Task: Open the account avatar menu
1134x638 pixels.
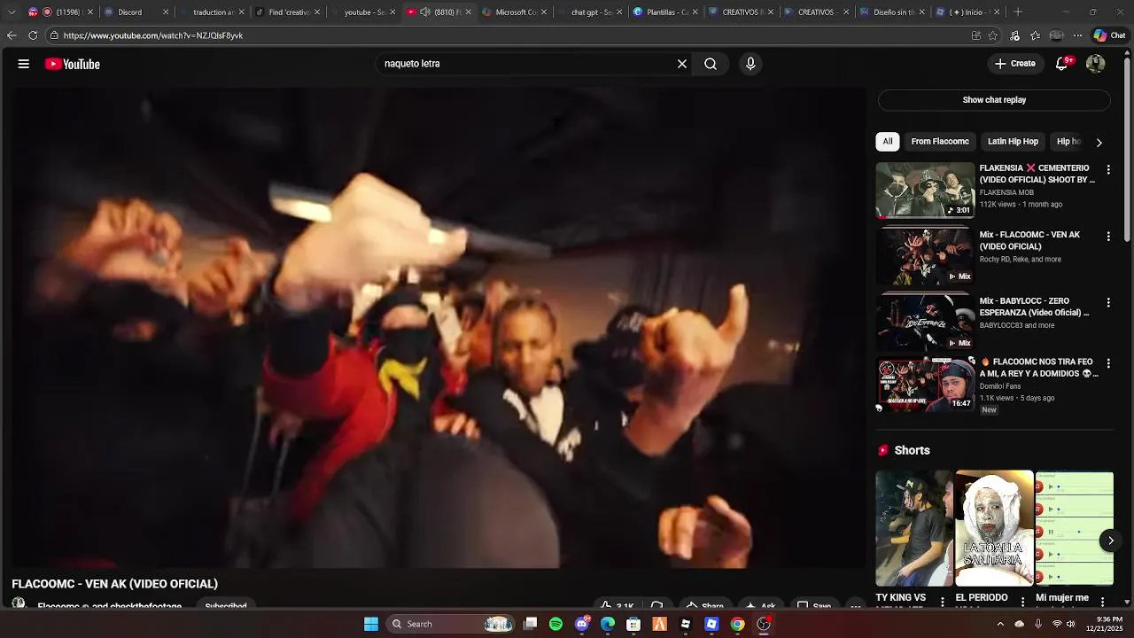Action: click(x=1096, y=64)
